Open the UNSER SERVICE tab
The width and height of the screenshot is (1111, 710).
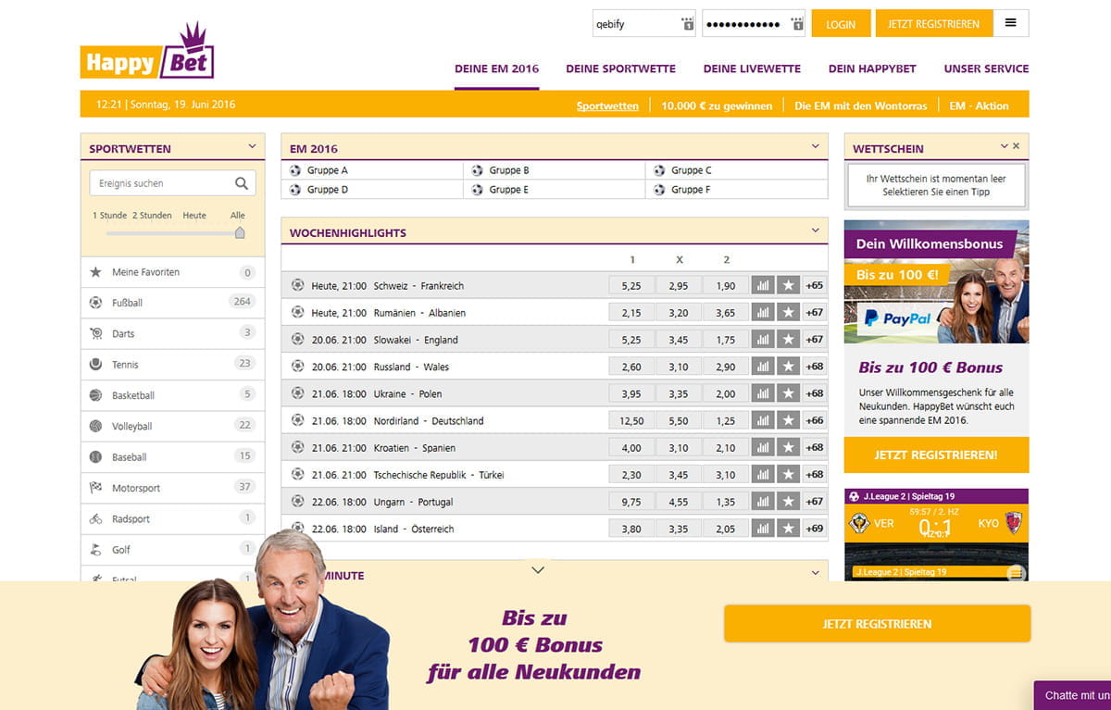(986, 69)
